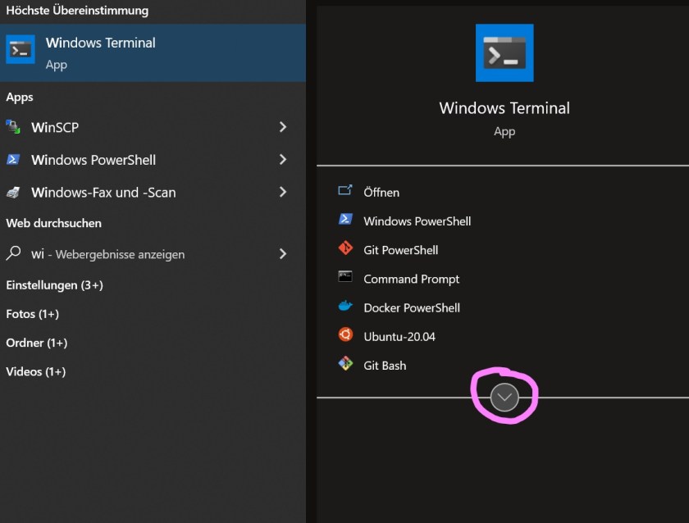The image size is (689, 523).
Task: Open the Einstellungen (3+) results group
Action: (54, 285)
